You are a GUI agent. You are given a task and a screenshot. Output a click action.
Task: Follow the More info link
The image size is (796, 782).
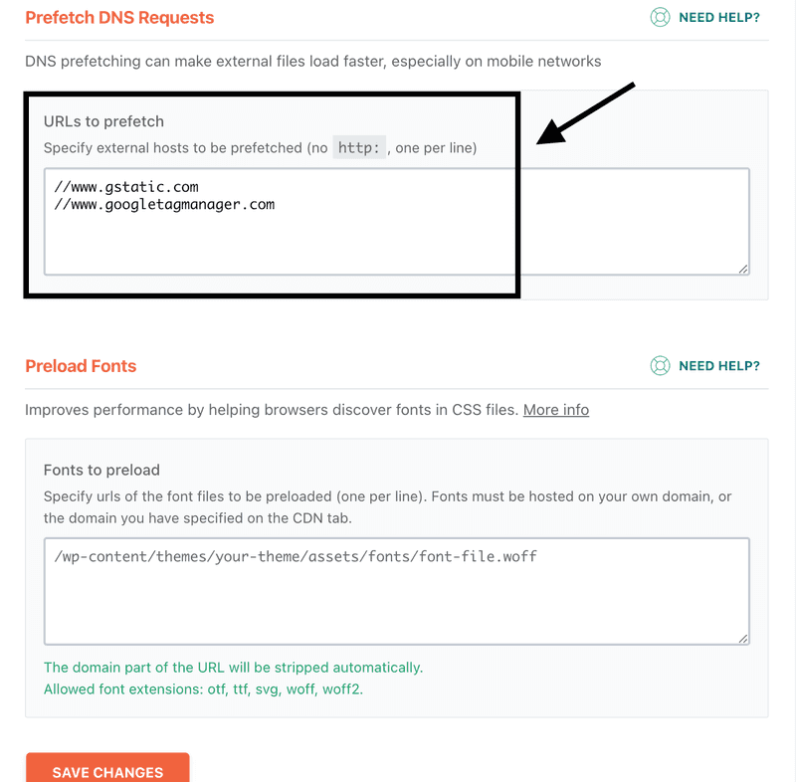[x=555, y=410]
